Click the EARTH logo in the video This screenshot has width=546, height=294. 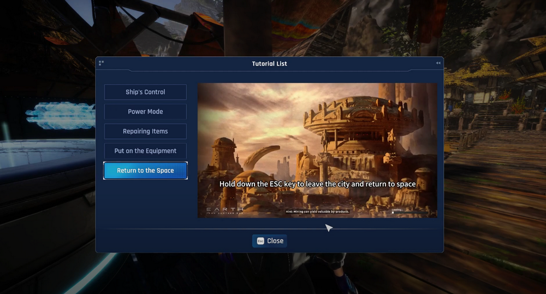pyautogui.click(x=225, y=210)
